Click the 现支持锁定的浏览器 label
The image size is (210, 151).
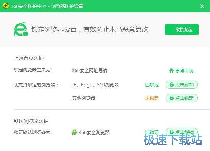[36, 85]
